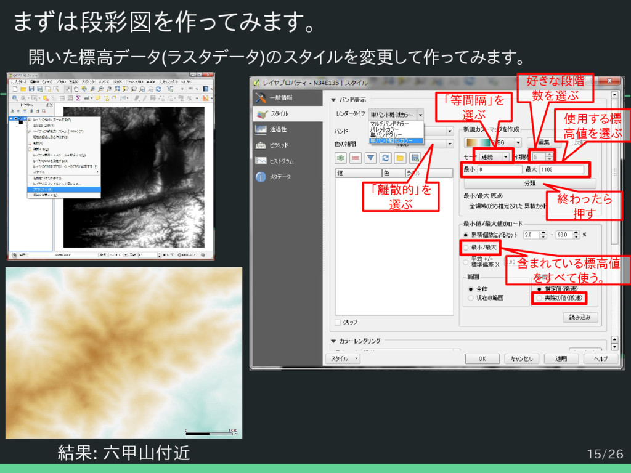Click the blue triangle sort colormap icon
This screenshot has width=631, height=473.
pos(370,158)
